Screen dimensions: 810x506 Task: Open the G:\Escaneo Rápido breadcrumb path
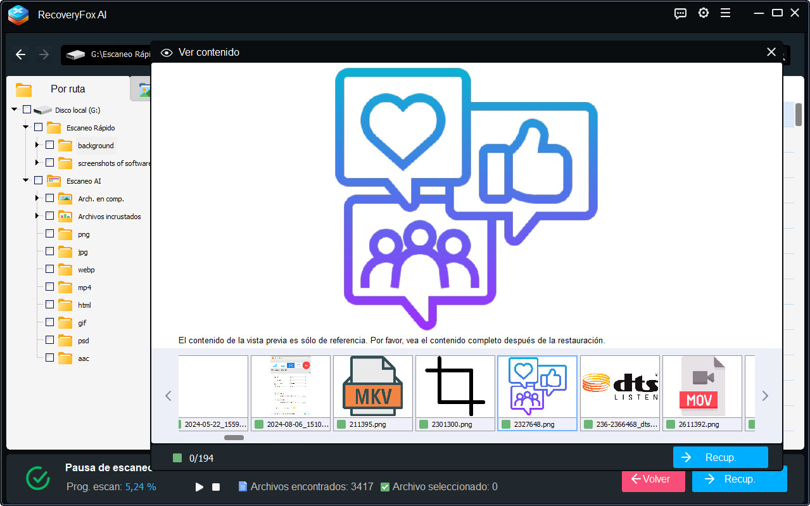point(111,55)
